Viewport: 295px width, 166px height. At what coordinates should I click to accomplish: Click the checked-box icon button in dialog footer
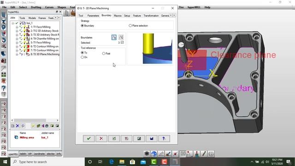[x=114, y=138]
